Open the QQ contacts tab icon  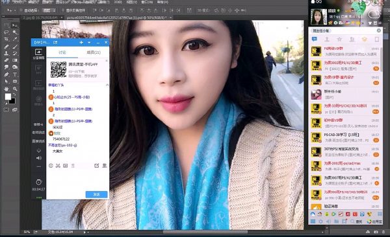(x=327, y=39)
